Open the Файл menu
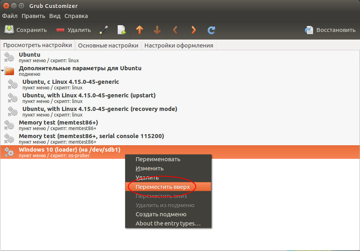 [x=10, y=16]
